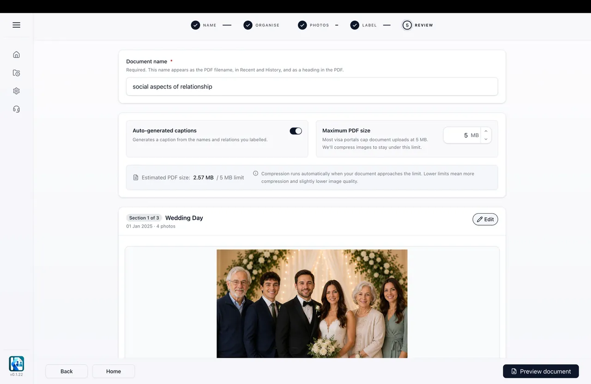Jump to the LABEL step label
Image resolution: width=591 pixels, height=384 pixels.
point(369,25)
